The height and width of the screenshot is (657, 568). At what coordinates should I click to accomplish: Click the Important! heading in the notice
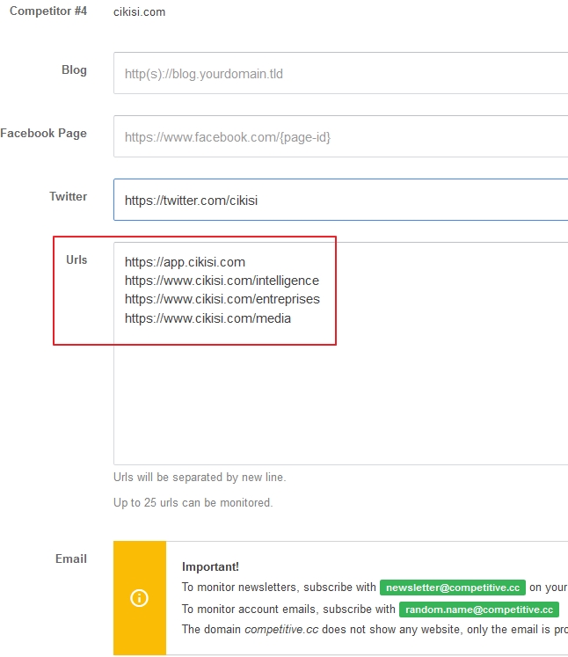click(x=210, y=567)
